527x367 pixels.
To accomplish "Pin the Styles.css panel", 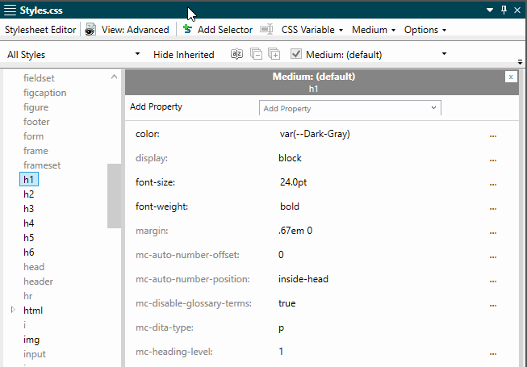I will coord(504,10).
